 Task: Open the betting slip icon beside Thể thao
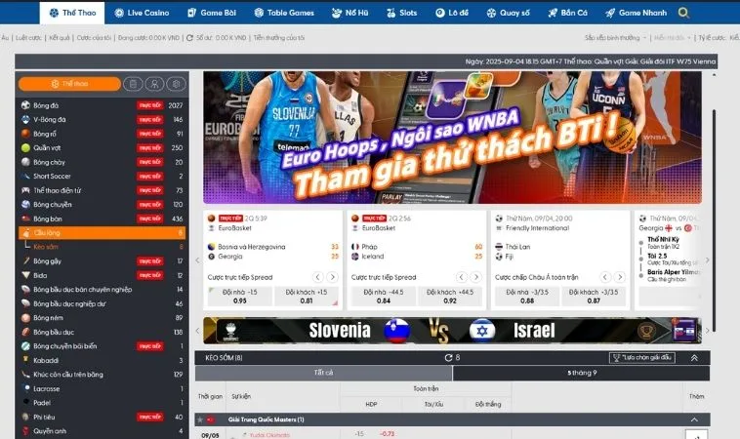(x=135, y=84)
